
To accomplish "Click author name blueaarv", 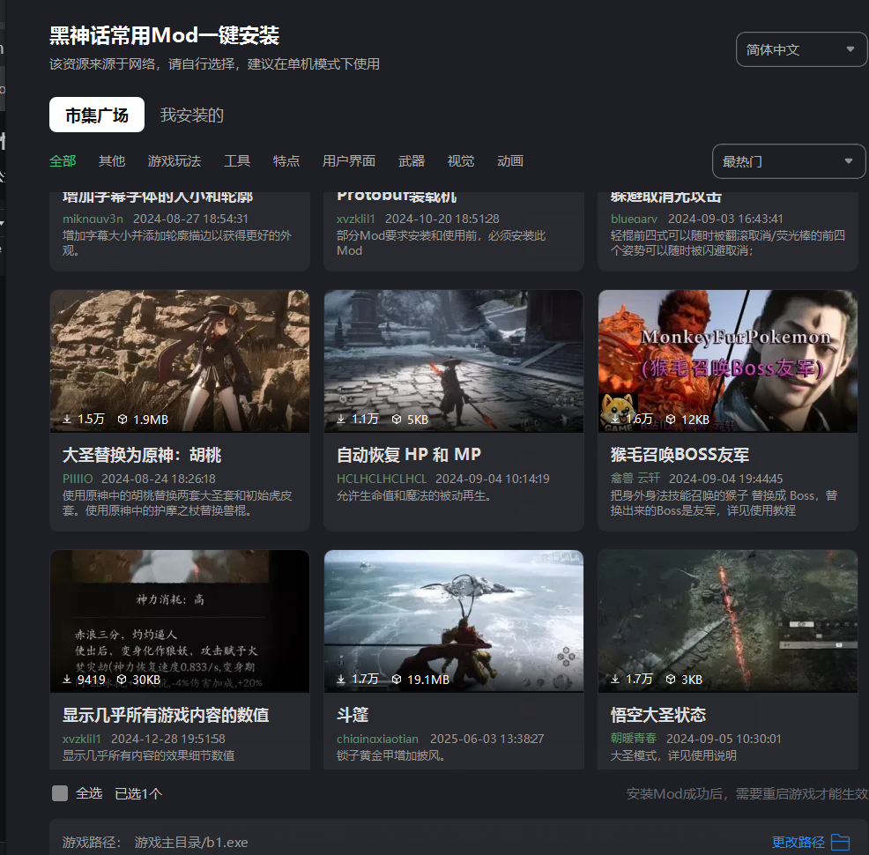I will pyautogui.click(x=634, y=219).
